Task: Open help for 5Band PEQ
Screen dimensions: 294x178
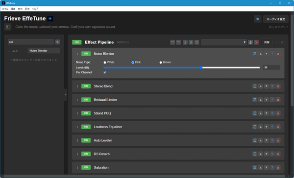Action: (272, 113)
